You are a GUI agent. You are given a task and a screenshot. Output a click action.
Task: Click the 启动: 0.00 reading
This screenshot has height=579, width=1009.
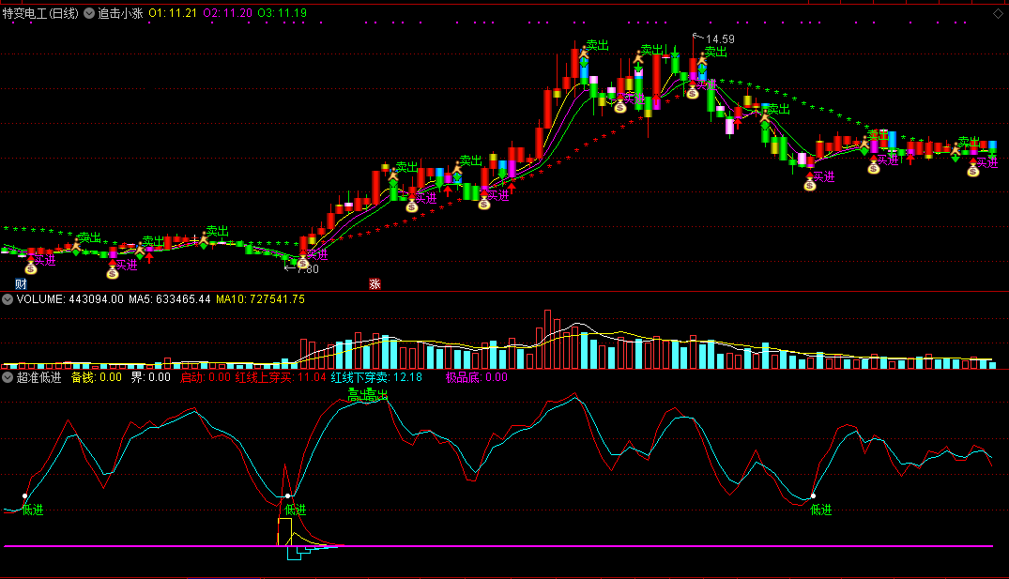point(206,377)
